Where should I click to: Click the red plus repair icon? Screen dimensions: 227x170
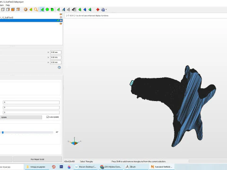click(98, 9)
